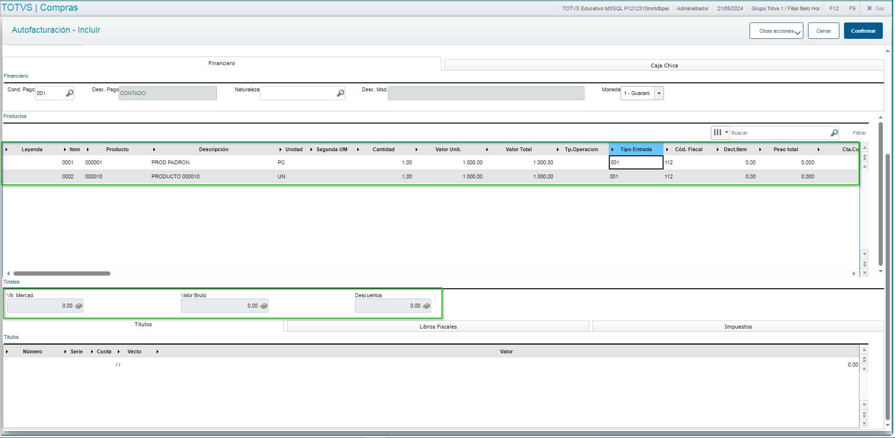Click the Peso total column header
Viewport: 895px width, 438px height.
(786, 149)
